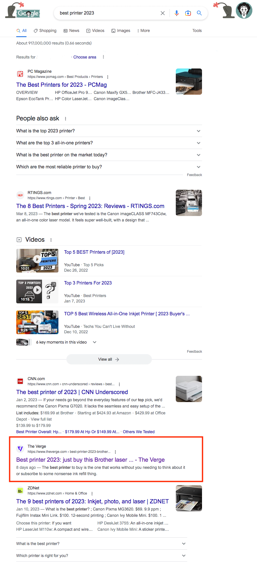Click the RTINGS.com favicon

pos(20,195)
